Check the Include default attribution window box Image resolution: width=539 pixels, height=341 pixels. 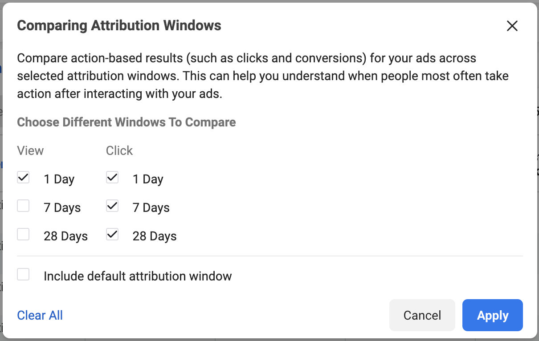[23, 274]
